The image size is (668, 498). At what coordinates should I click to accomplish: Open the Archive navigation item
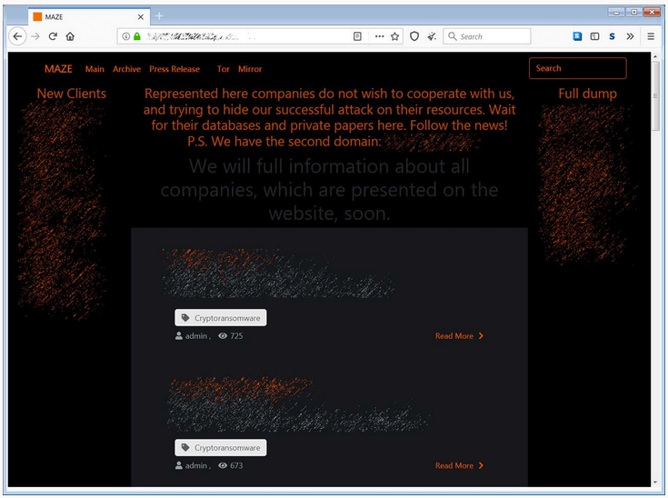(x=126, y=69)
